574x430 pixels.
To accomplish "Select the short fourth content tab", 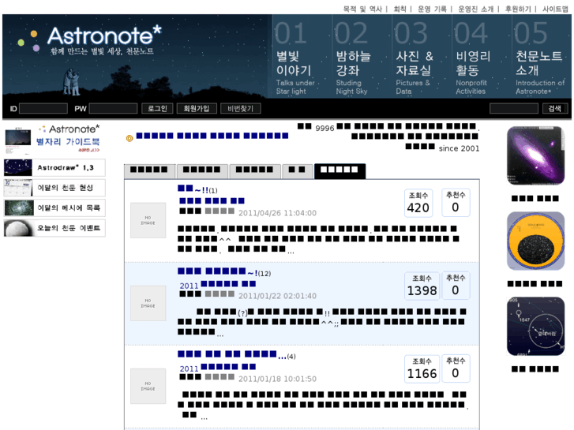I will click(297, 171).
